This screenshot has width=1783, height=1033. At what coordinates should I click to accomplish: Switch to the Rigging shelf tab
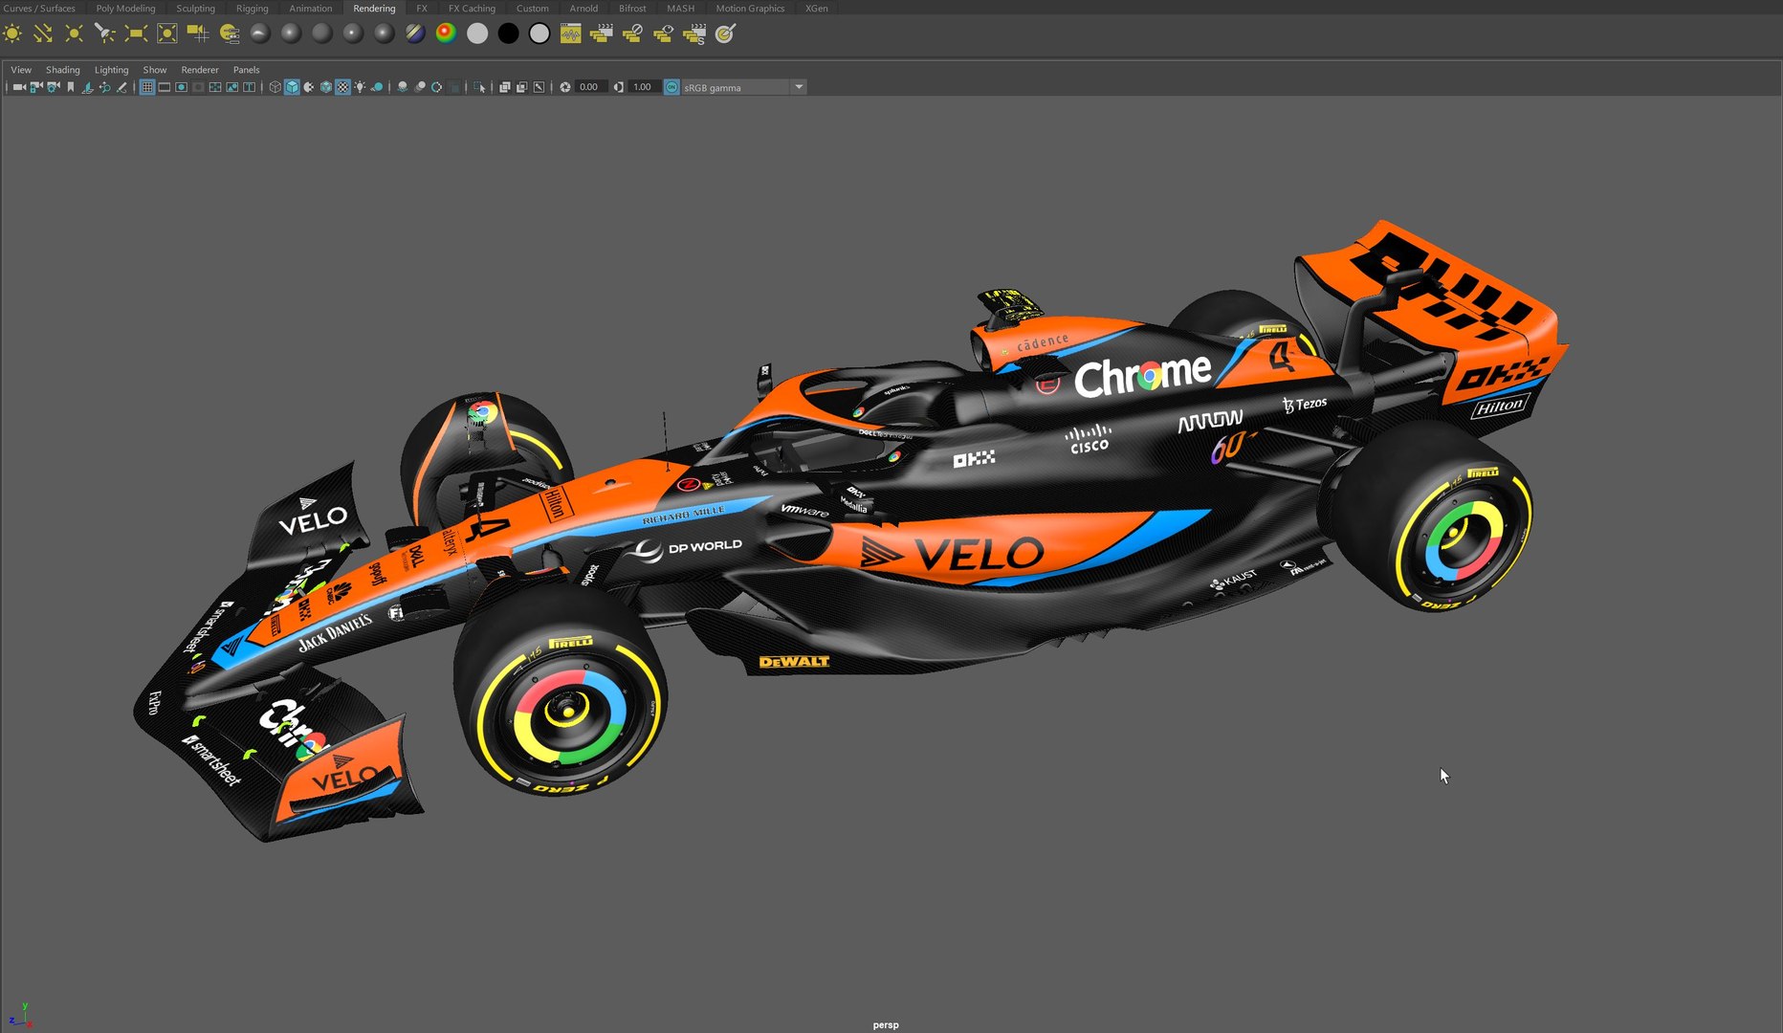click(253, 8)
